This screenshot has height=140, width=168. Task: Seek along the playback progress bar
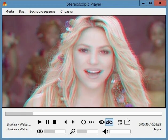click(x=84, y=114)
